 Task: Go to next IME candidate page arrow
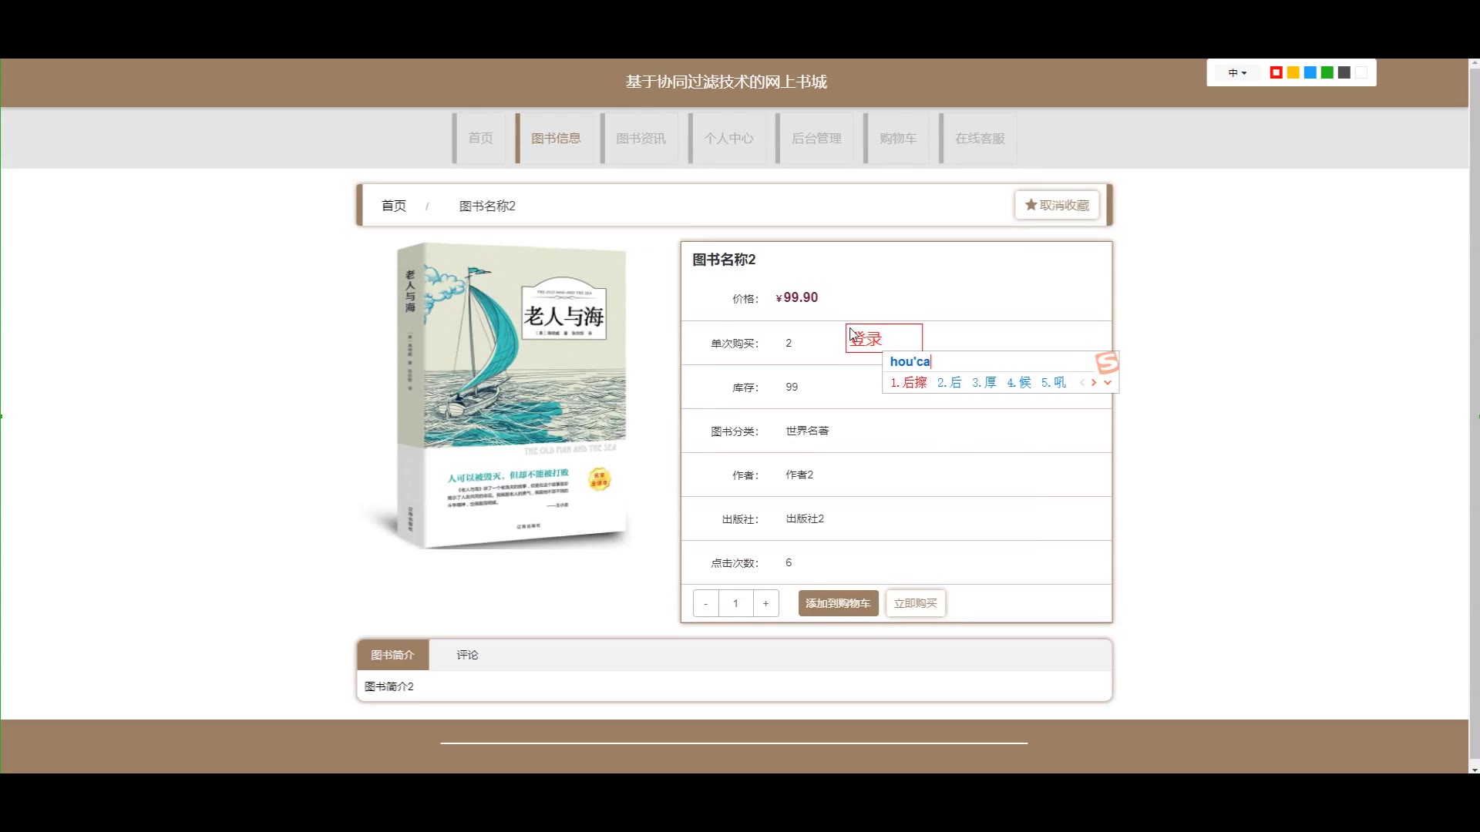(x=1094, y=382)
